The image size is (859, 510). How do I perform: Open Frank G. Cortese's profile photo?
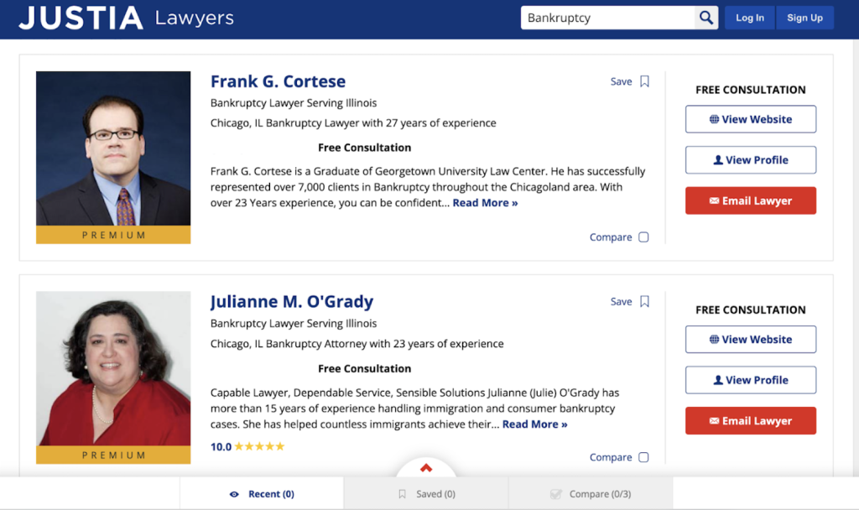click(x=113, y=148)
